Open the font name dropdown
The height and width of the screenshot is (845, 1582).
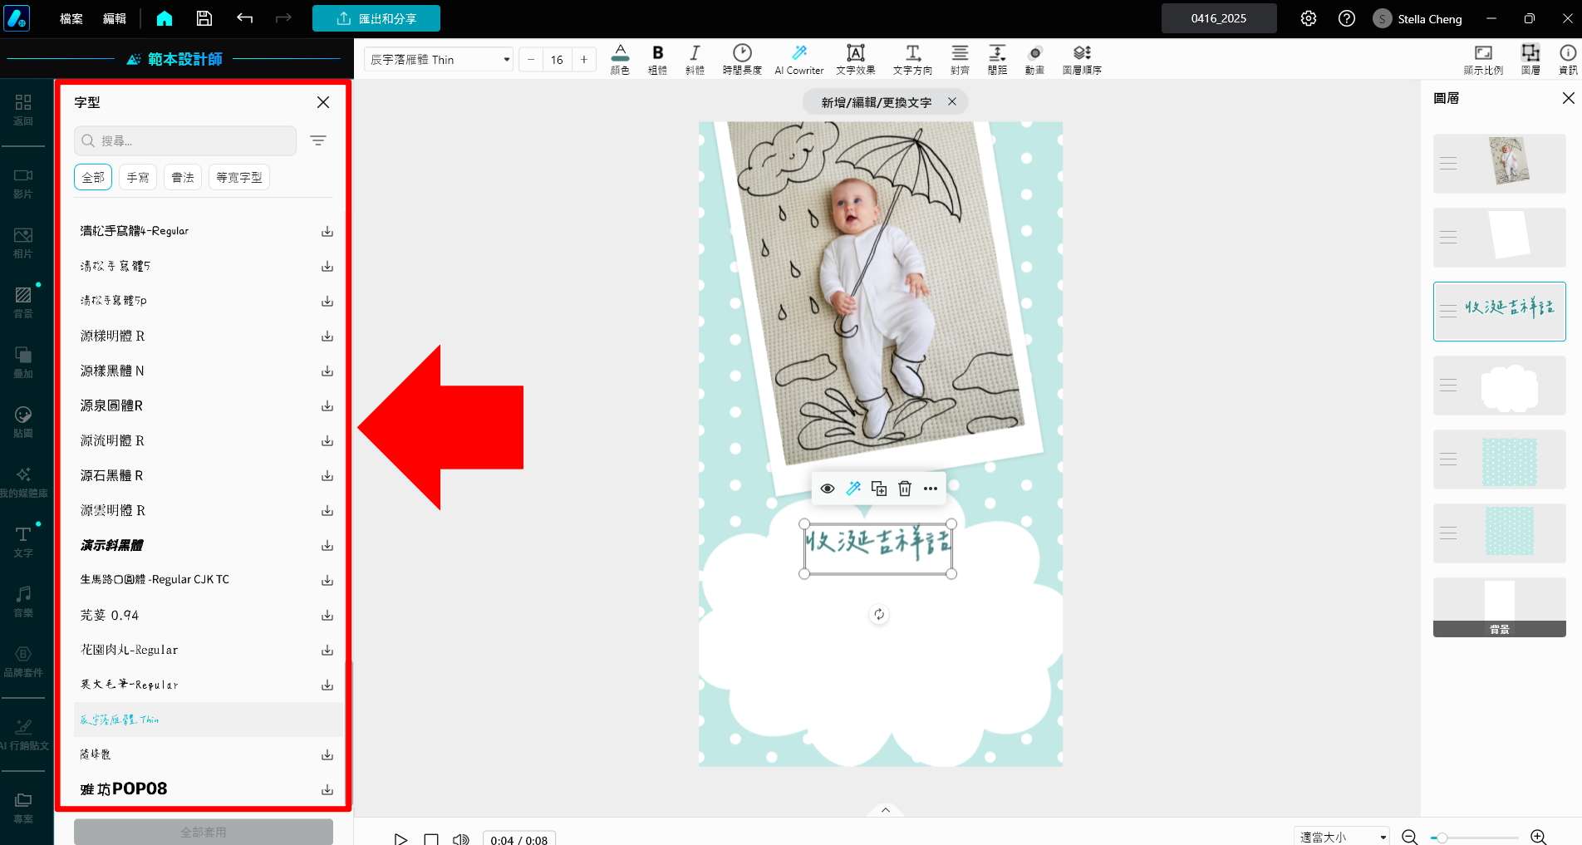[439, 59]
